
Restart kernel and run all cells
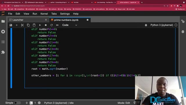pos(57,25)
